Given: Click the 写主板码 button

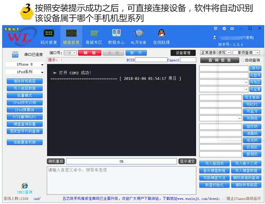Looking at the screenshot, I should pyautogui.click(x=252, y=97).
